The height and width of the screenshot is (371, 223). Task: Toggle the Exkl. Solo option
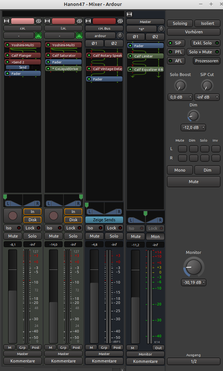coord(205,43)
